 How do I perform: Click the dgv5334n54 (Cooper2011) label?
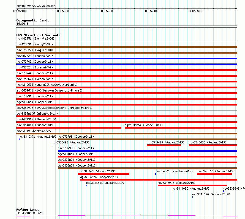click(99, 177)
